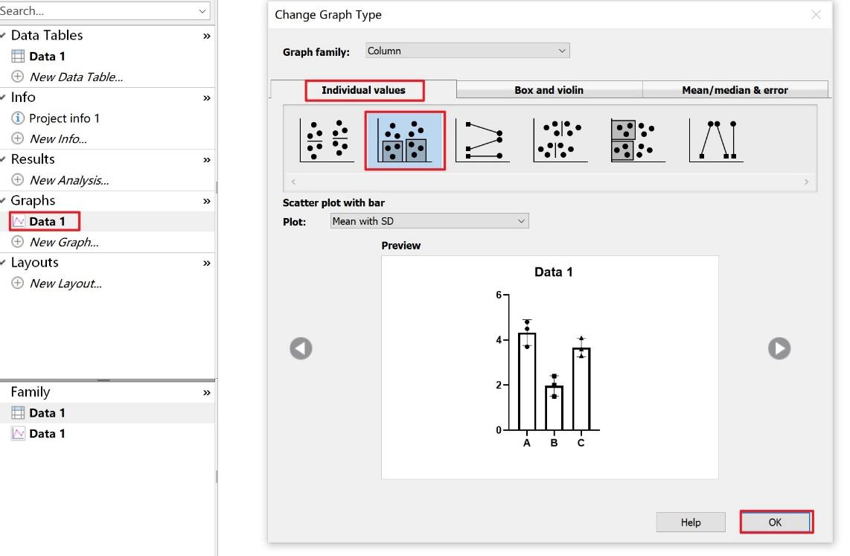The width and height of the screenshot is (850, 556).
Task: Switch to the Mean/median & error tab
Action: click(735, 90)
